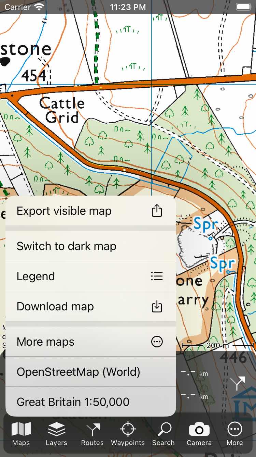The width and height of the screenshot is (256, 457).
Task: Tap the upper Spr spring label
Action: (205, 224)
